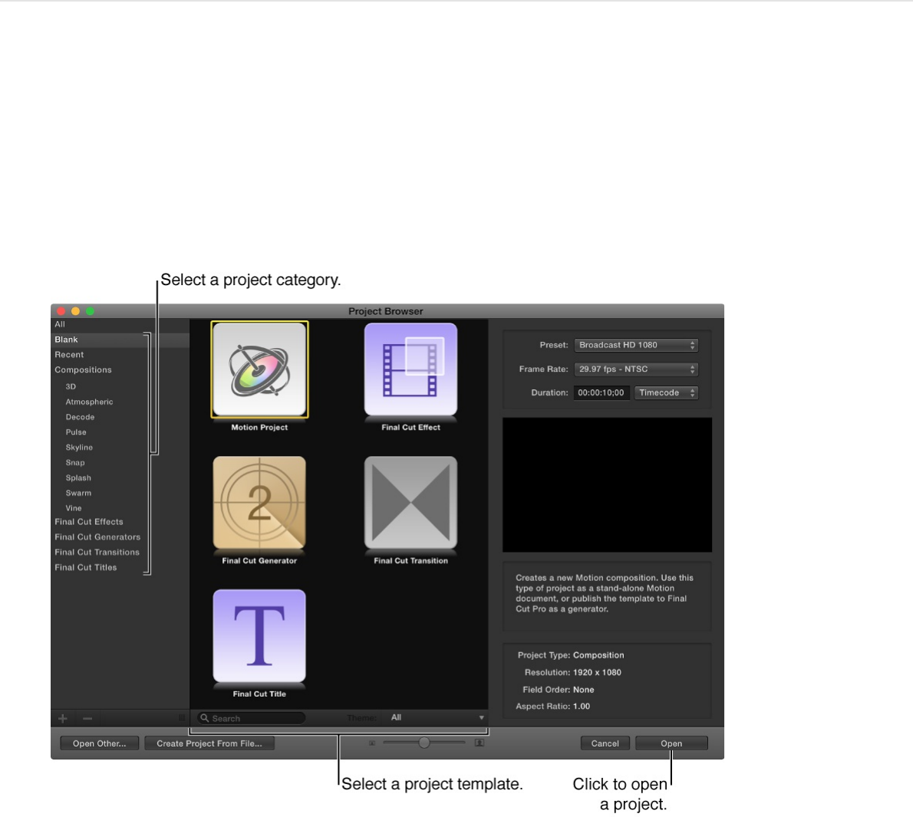This screenshot has width=913, height=817.
Task: Click the sidebar resize handle icon
Action: click(182, 718)
